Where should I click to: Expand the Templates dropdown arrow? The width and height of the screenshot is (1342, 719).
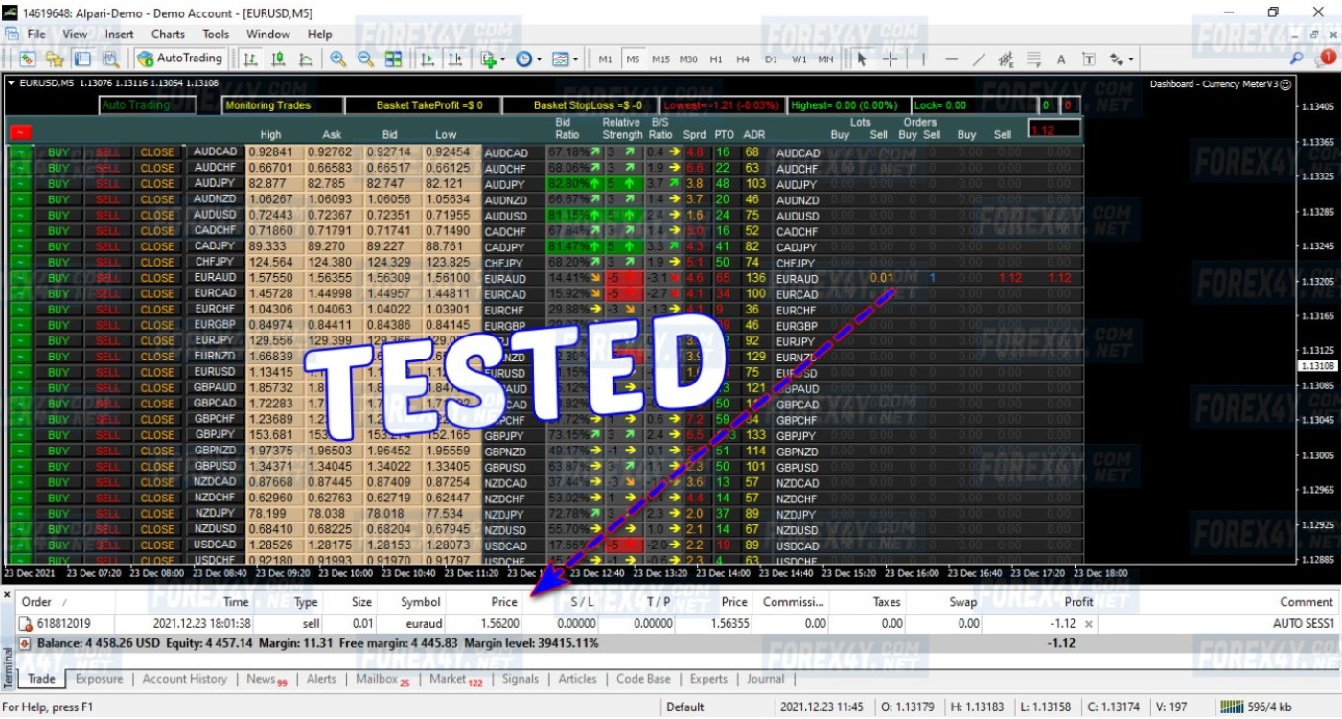click(575, 59)
